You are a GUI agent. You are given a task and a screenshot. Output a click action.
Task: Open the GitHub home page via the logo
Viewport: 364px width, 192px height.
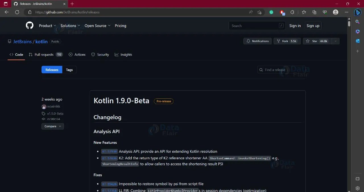[30, 26]
